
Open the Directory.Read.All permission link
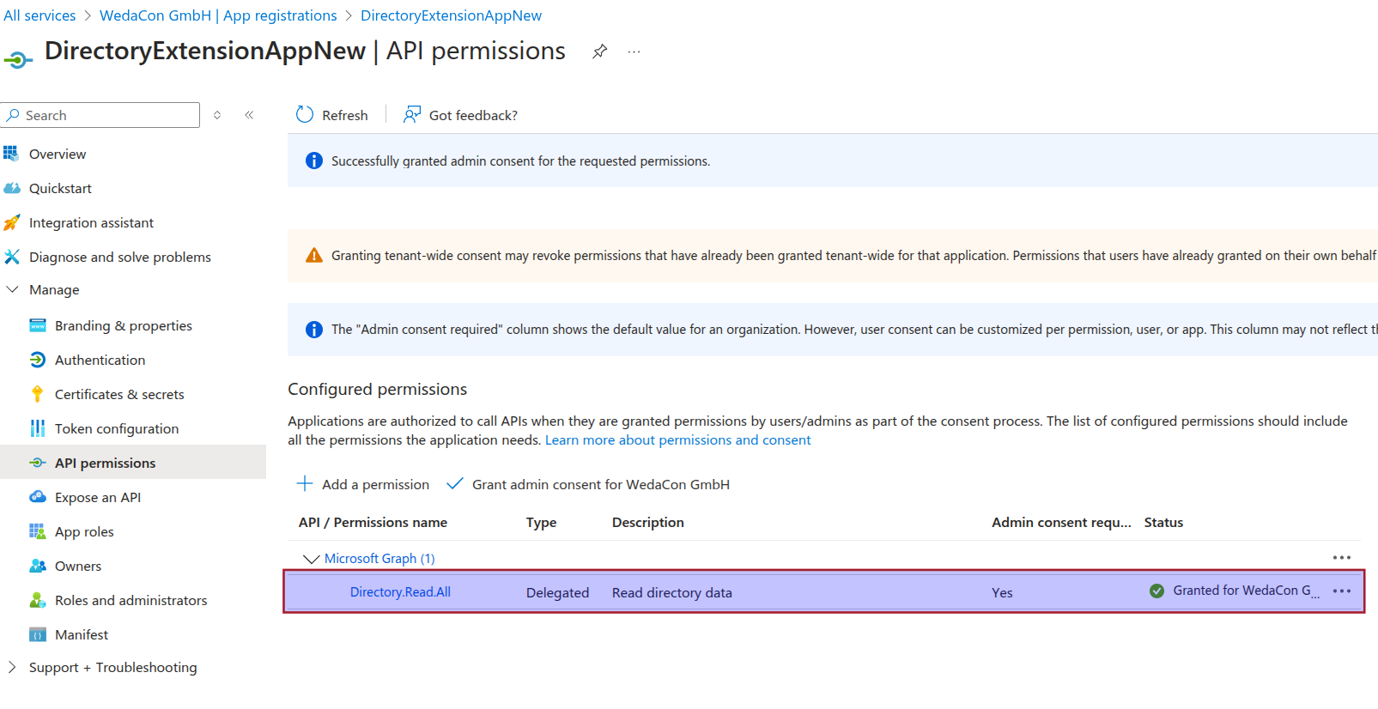pyautogui.click(x=400, y=591)
